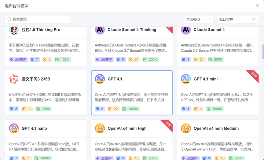264x160 pixels.
Task: Select the 通义千问3 235B model title
Action: 36,79
